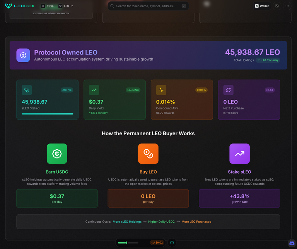The height and width of the screenshot is (249, 297).
Task: Click the purple Stake sLEO chart icon
Action: tap(239, 153)
